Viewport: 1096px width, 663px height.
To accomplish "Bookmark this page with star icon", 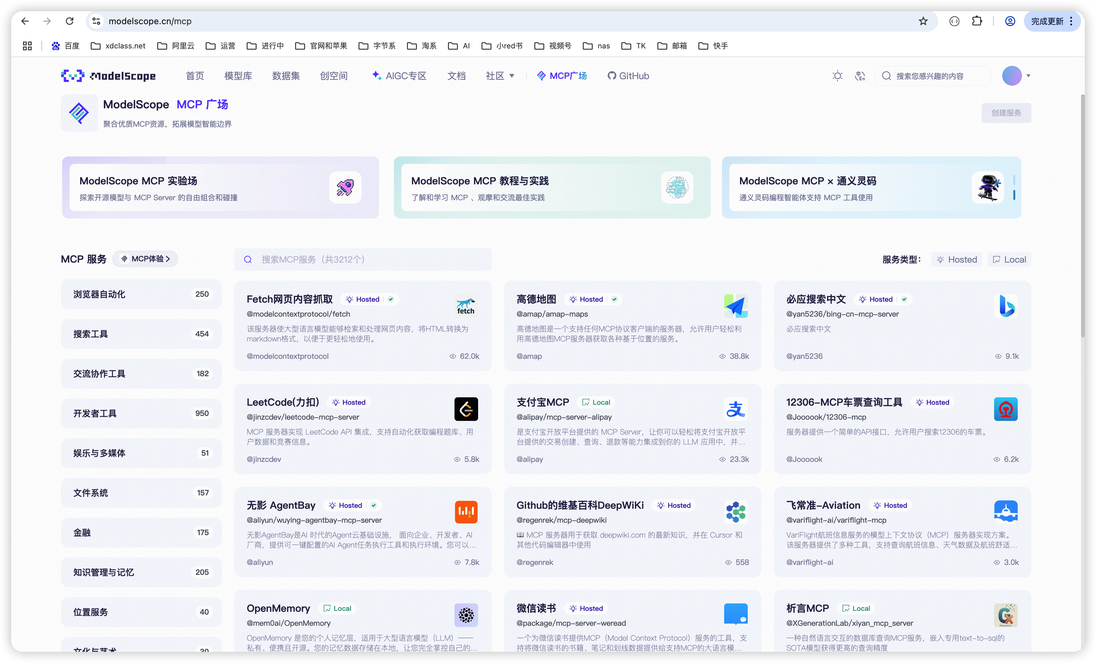I will point(923,21).
